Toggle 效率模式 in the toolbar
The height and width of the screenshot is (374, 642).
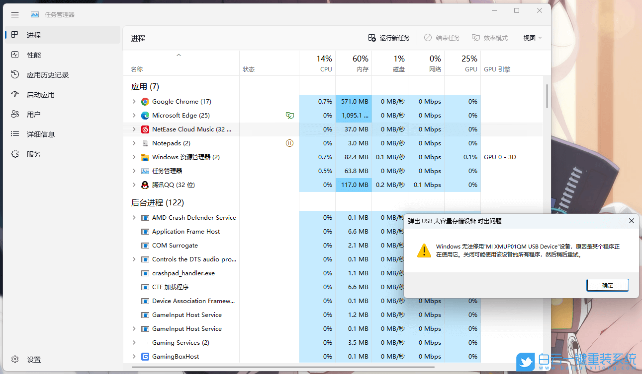490,37
